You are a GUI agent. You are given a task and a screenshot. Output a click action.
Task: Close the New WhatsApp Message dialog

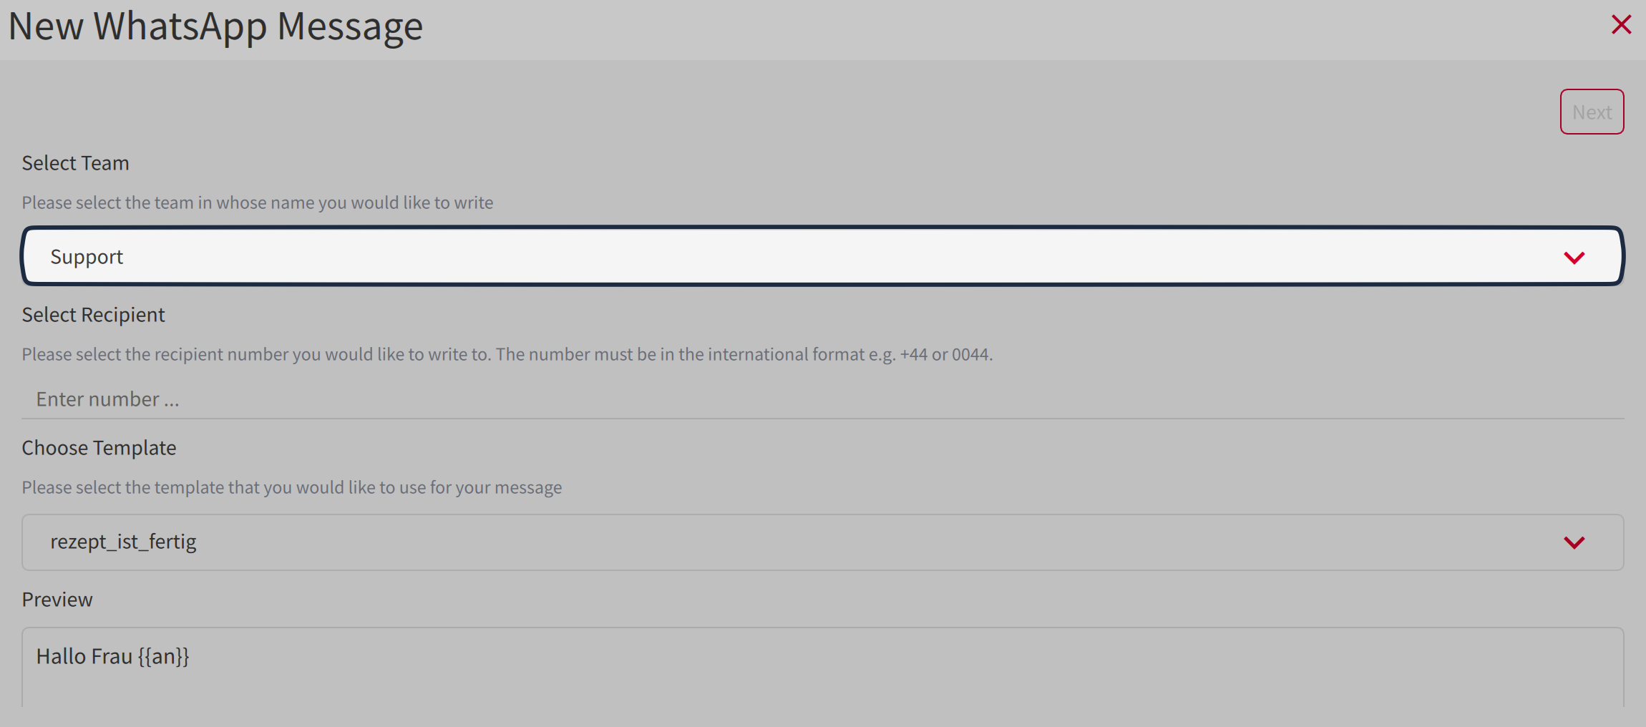1621,24
